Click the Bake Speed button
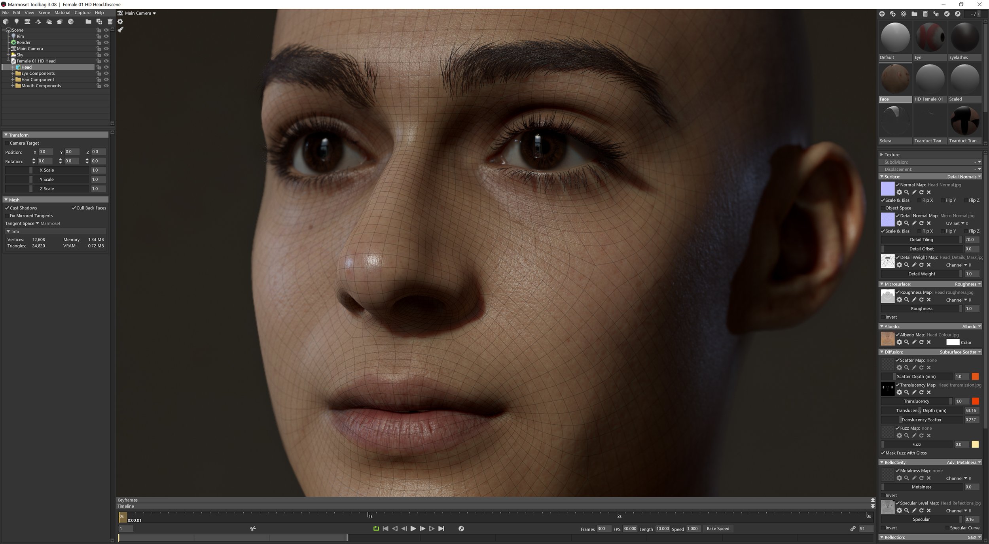The width and height of the screenshot is (989, 544). [x=718, y=529]
